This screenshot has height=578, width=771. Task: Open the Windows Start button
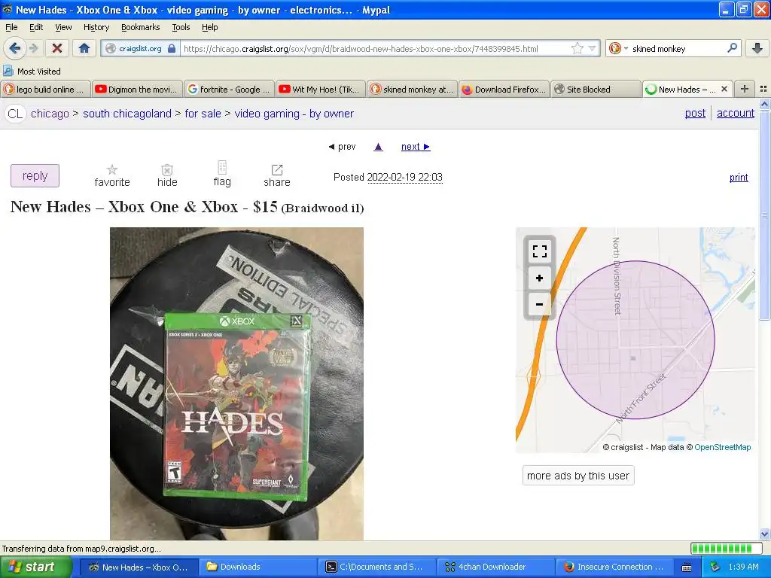tap(35, 567)
